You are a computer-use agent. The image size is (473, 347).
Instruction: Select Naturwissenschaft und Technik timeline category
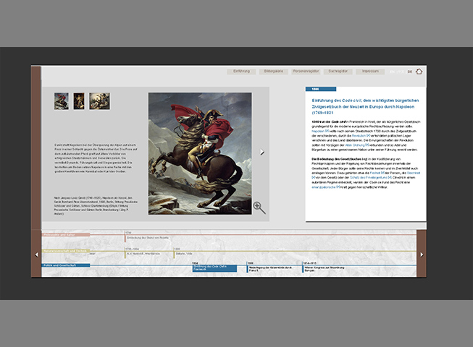coord(66,251)
